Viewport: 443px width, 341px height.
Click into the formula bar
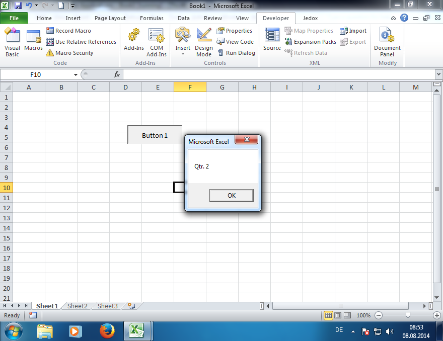tap(279, 75)
